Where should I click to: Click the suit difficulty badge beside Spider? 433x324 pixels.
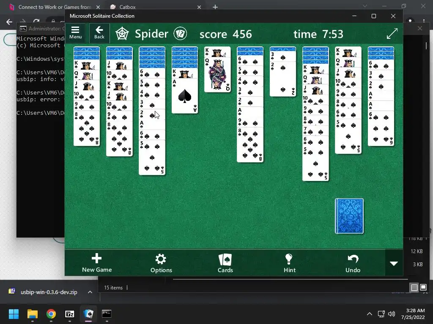(180, 34)
